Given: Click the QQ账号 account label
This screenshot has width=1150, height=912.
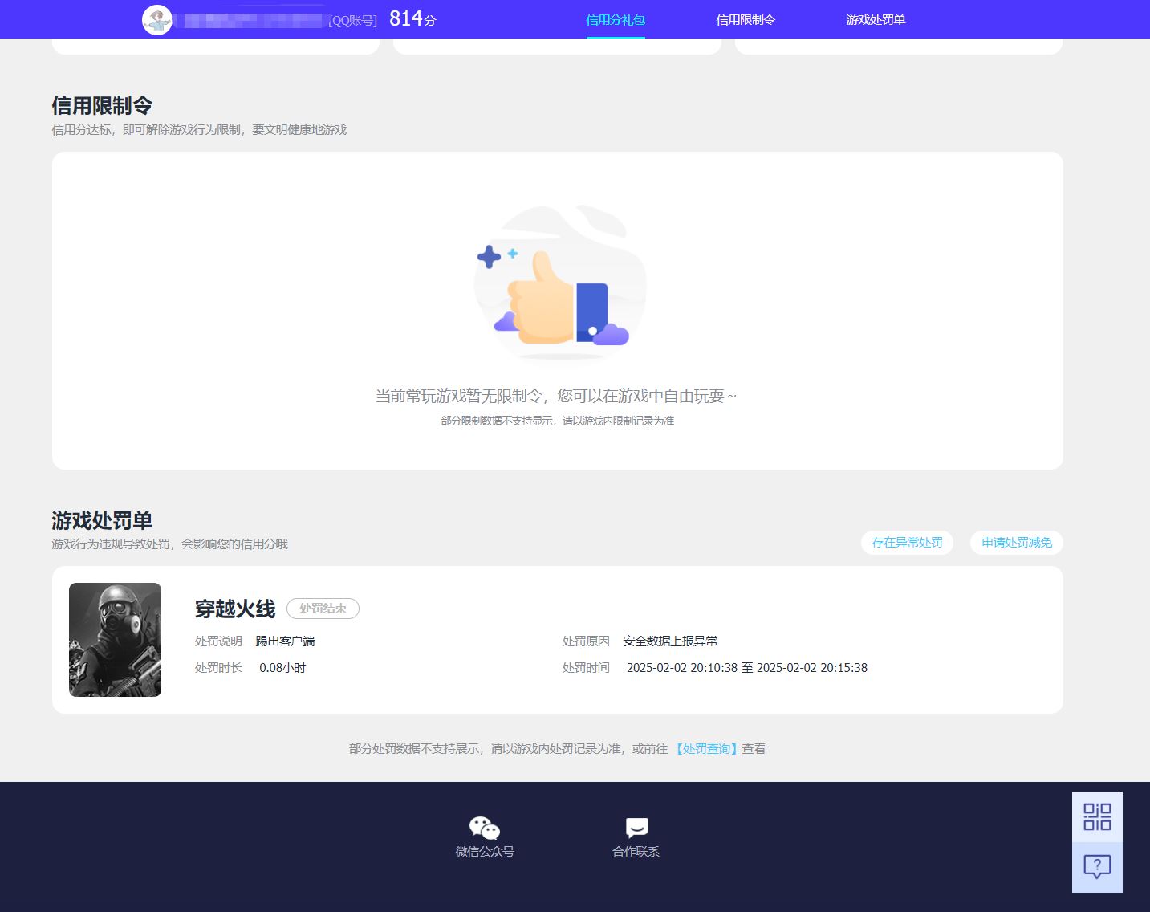Looking at the screenshot, I should (x=353, y=20).
